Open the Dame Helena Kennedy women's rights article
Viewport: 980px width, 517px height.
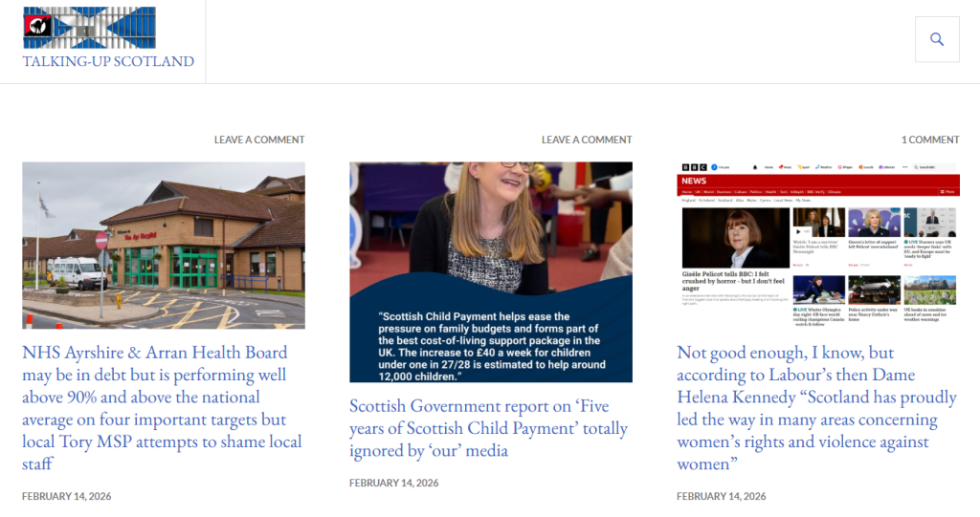tap(817, 408)
